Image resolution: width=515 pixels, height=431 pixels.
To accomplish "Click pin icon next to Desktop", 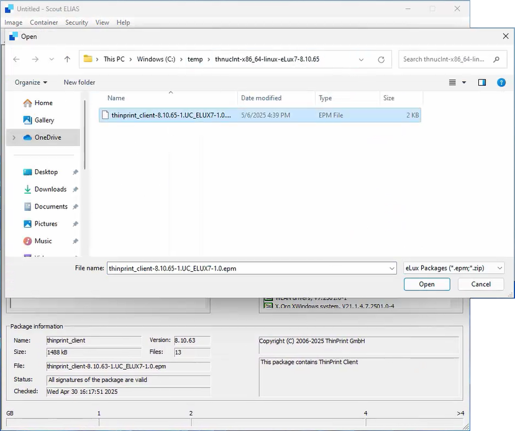I will point(75,172).
